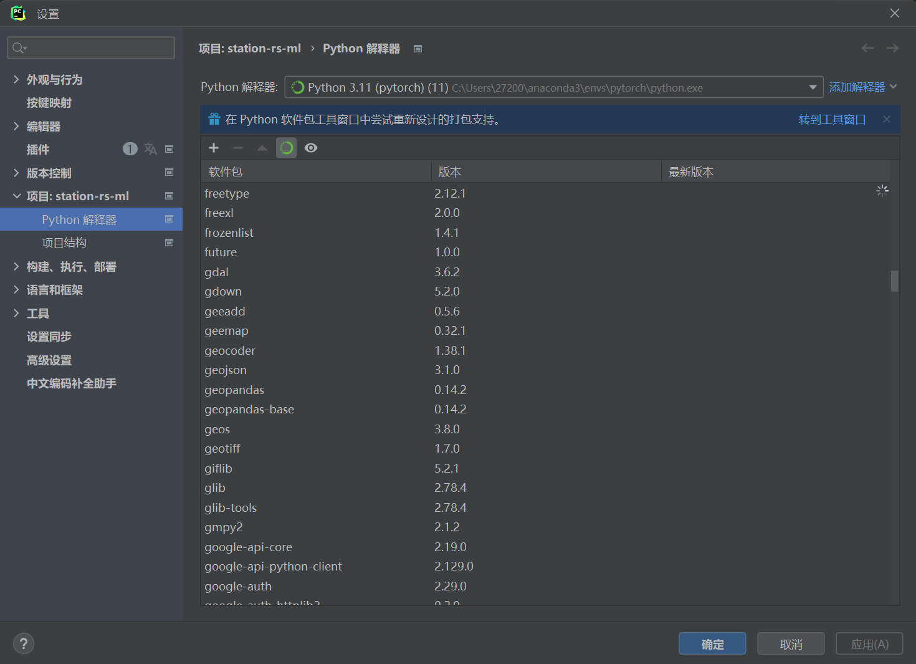Select the geeadd package row
916x664 pixels.
pos(545,311)
